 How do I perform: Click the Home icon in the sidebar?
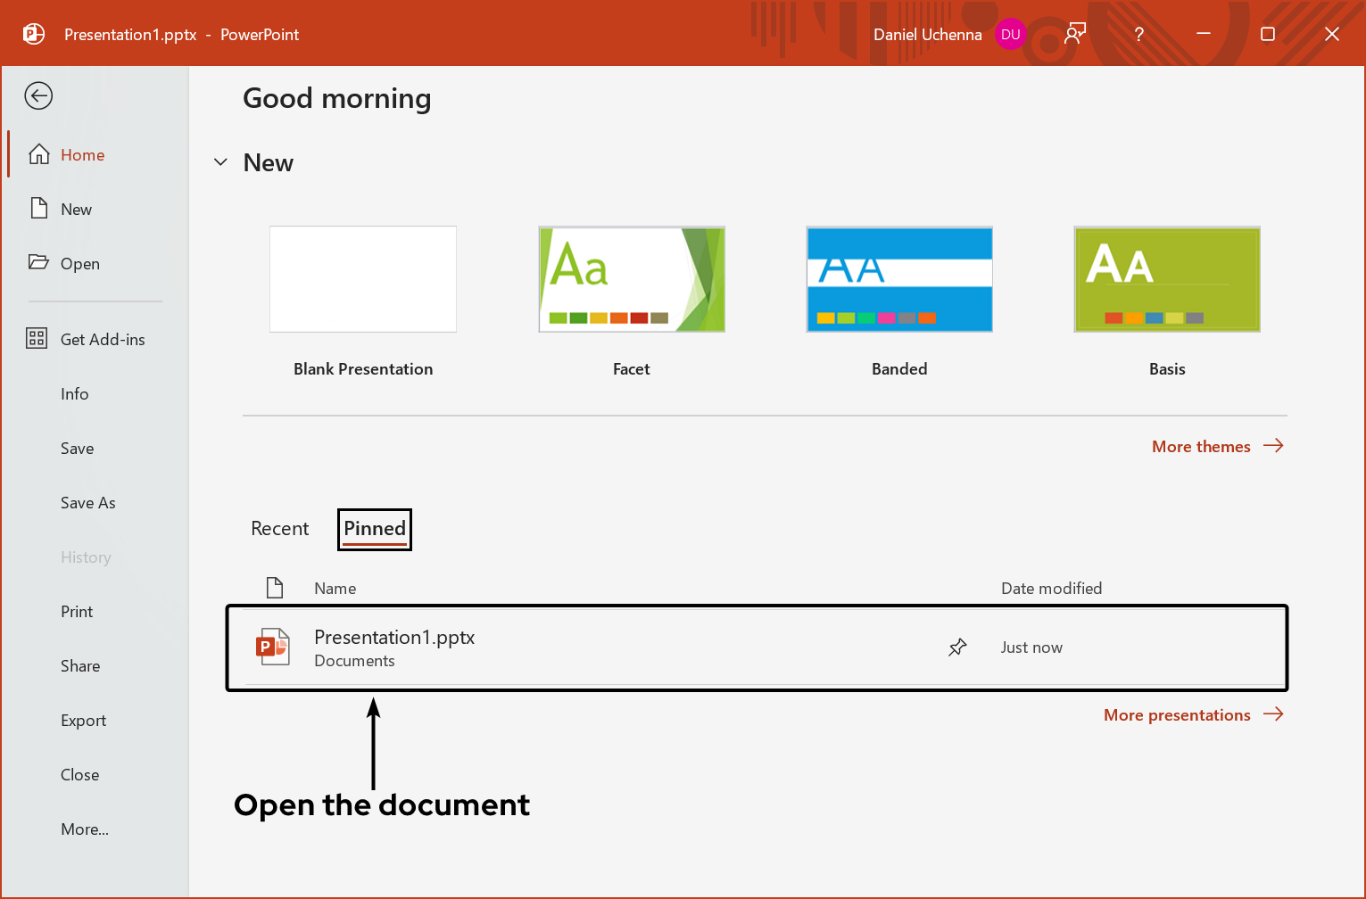click(x=39, y=153)
